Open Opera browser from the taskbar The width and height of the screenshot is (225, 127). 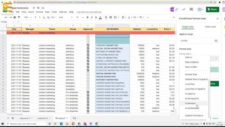click(73, 124)
